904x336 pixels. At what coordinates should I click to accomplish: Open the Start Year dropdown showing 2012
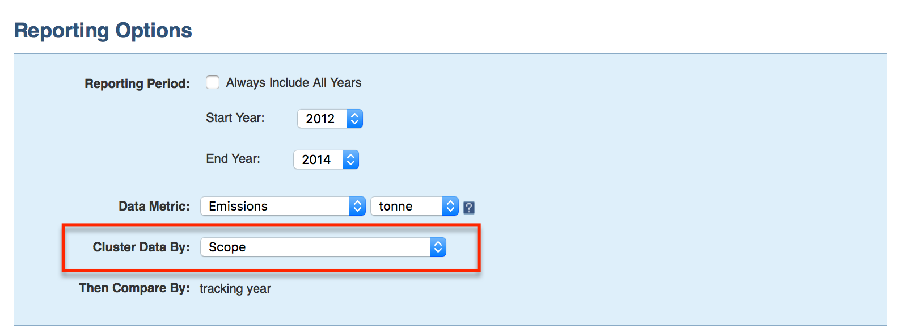(x=321, y=119)
